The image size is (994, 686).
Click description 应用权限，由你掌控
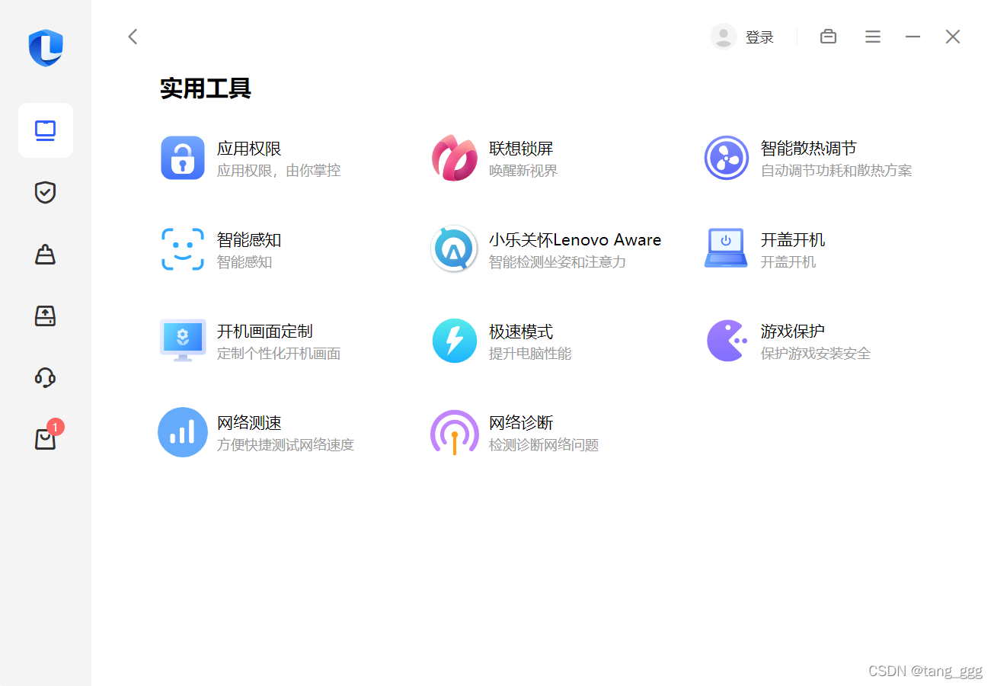[279, 171]
